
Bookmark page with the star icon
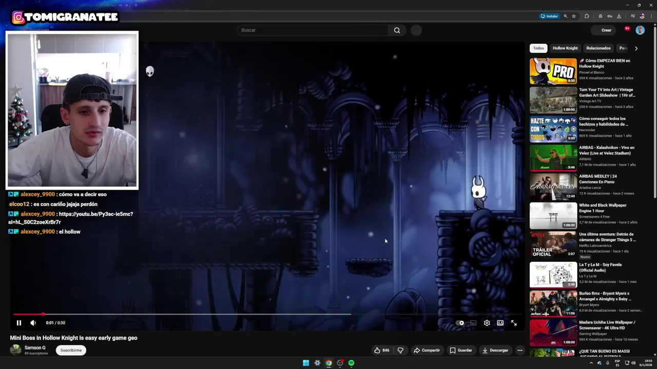point(574,16)
